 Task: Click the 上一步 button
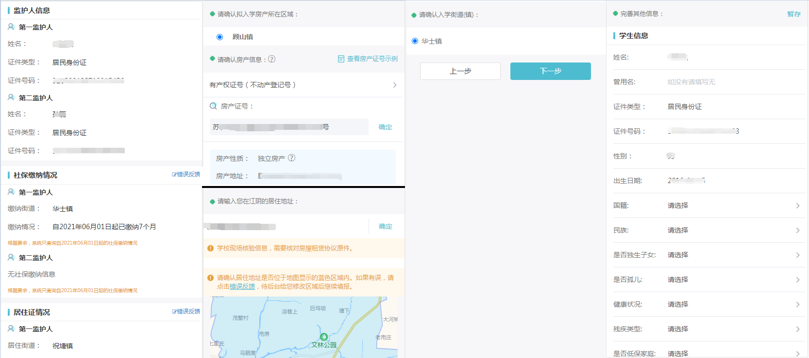[460, 71]
